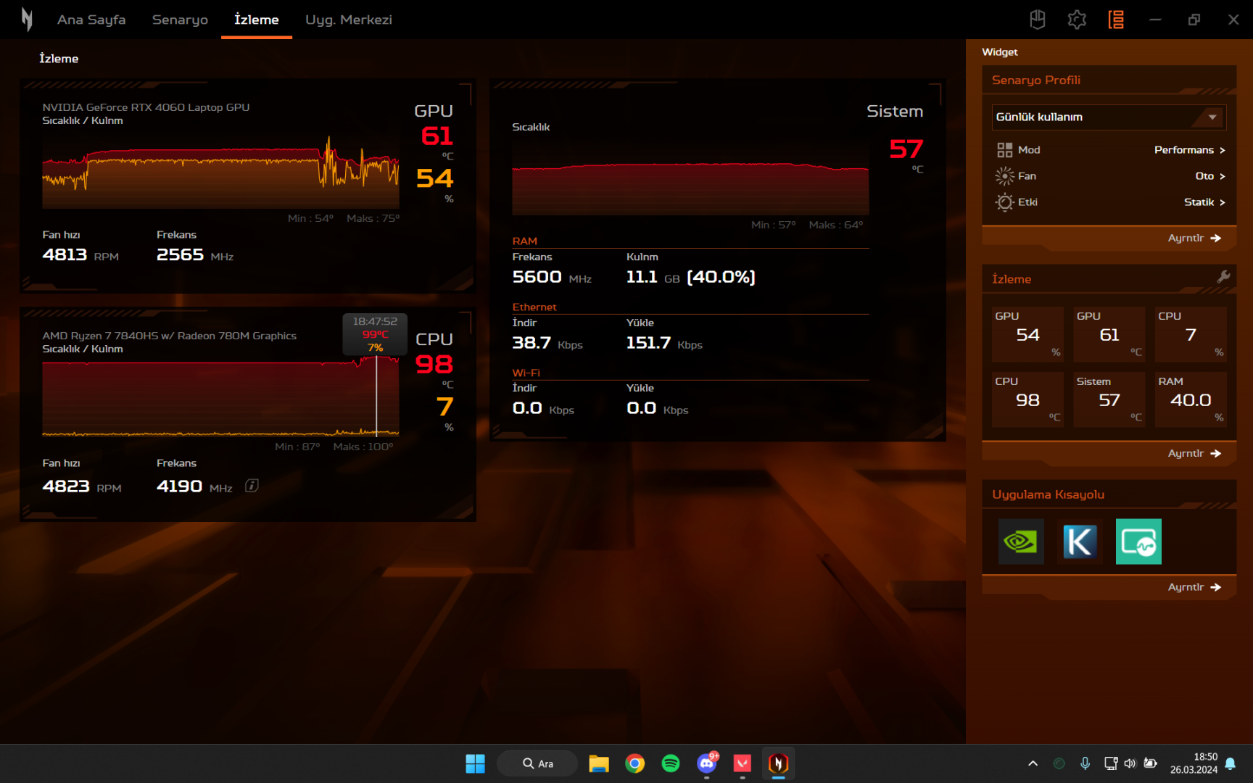
Task: Click the RAM 40.0 % widget tile
Action: pyautogui.click(x=1191, y=399)
